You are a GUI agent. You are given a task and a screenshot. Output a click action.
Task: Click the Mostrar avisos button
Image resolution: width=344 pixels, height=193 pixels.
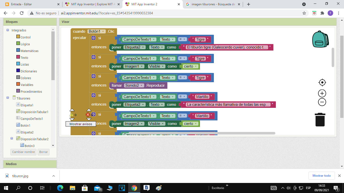point(81,124)
